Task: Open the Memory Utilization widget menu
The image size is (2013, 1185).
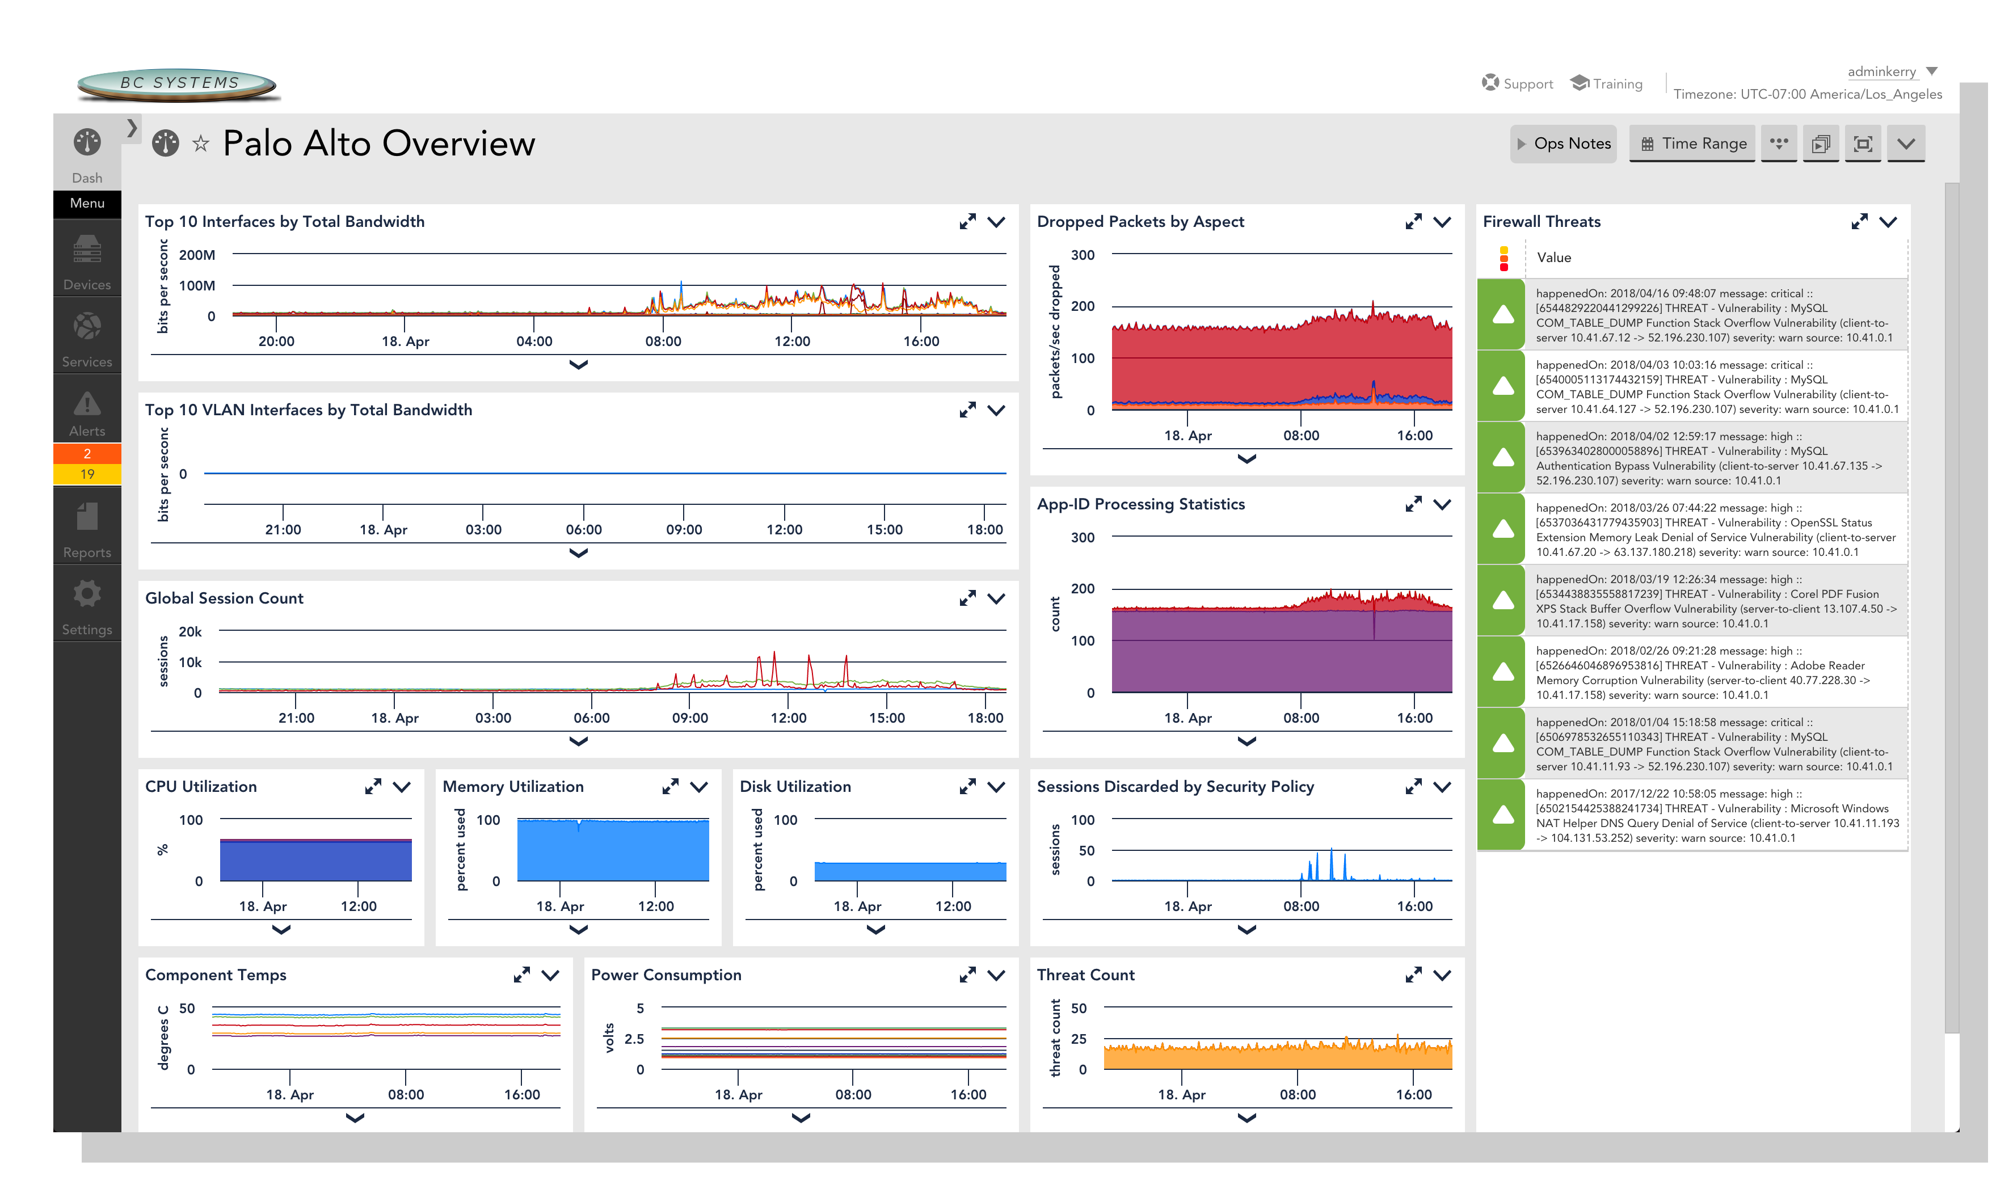Action: (699, 787)
